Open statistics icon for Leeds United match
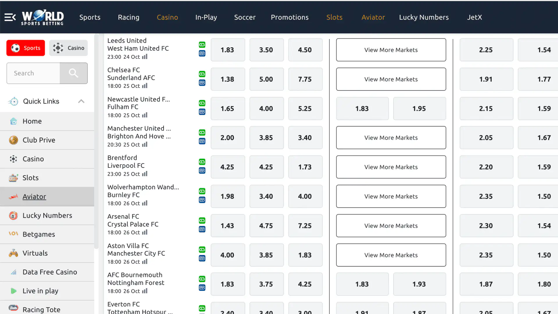The image size is (558, 314). [145, 57]
